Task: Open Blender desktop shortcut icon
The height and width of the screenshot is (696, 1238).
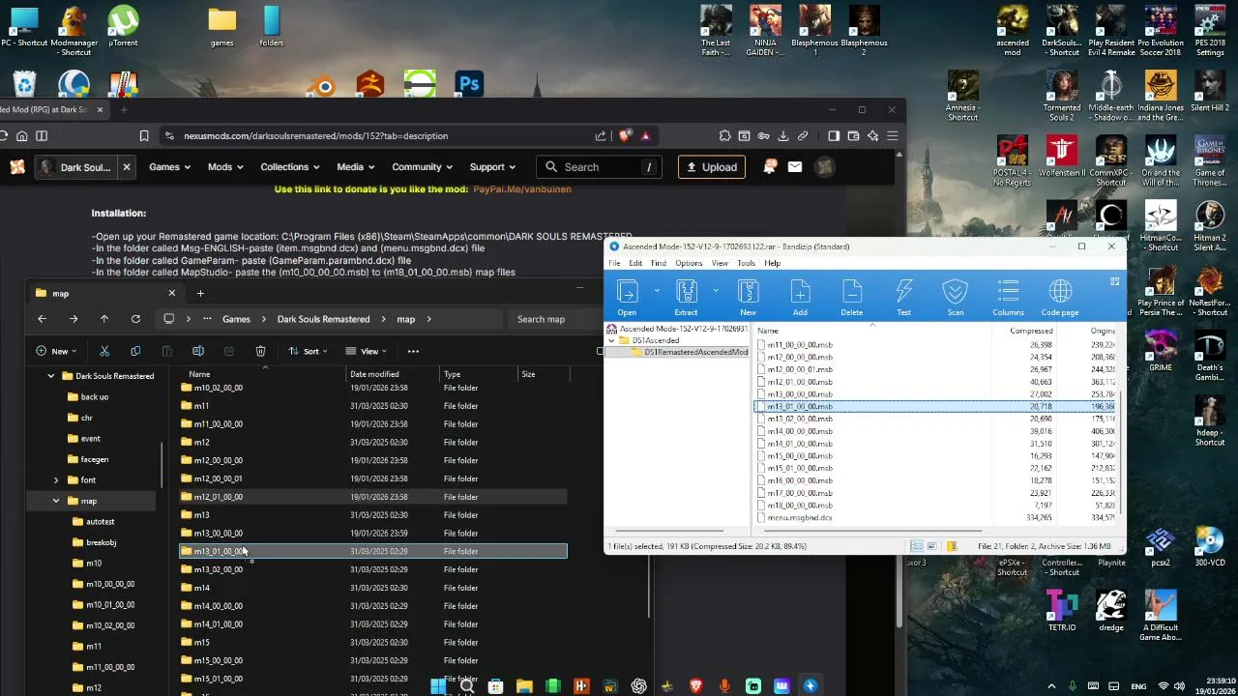Action: point(322,85)
